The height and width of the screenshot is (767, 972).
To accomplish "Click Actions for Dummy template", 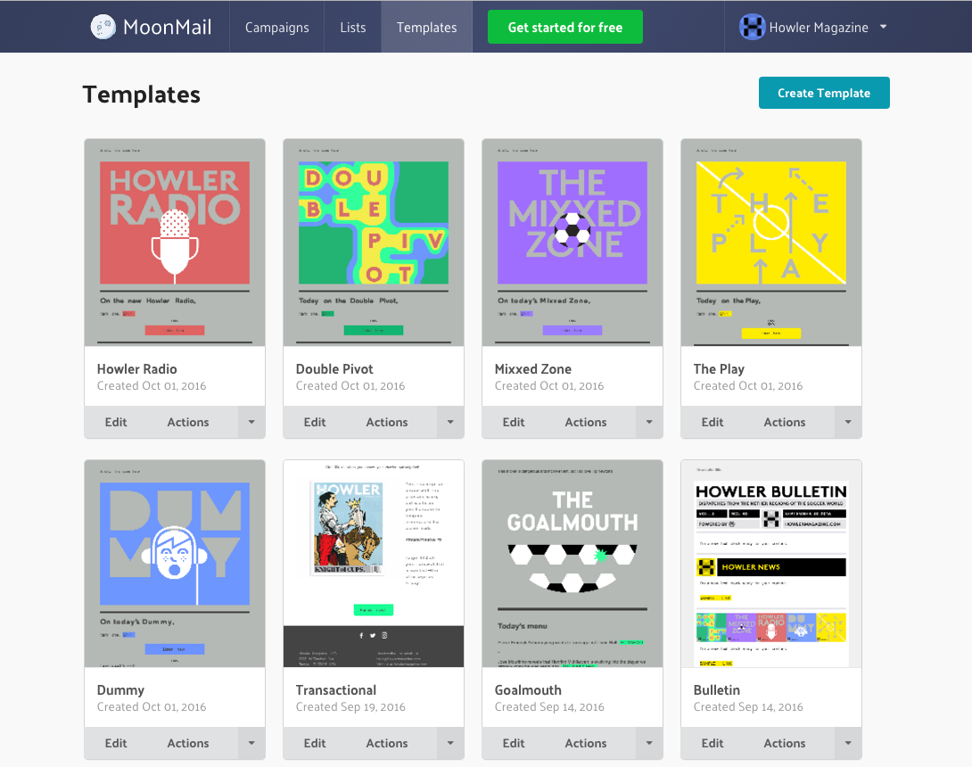I will click(x=188, y=744).
